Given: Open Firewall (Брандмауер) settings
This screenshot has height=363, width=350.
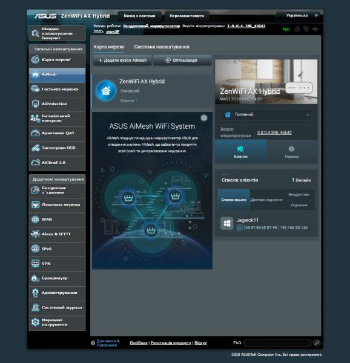Looking at the screenshot, I should pos(57,278).
